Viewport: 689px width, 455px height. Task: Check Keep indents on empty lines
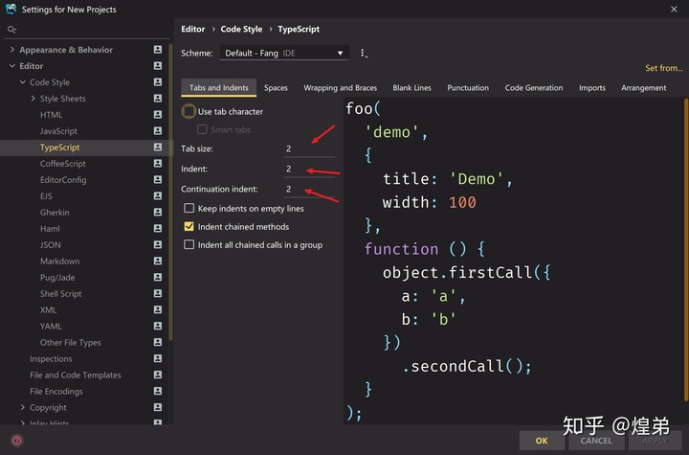point(189,208)
